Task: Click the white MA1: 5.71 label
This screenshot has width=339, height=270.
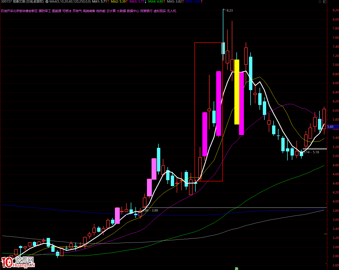Action: tap(100, 2)
